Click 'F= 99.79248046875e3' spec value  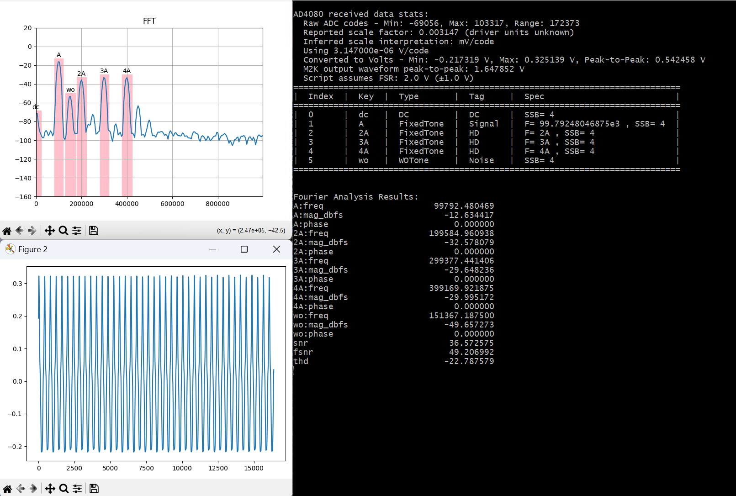pyautogui.click(x=572, y=124)
